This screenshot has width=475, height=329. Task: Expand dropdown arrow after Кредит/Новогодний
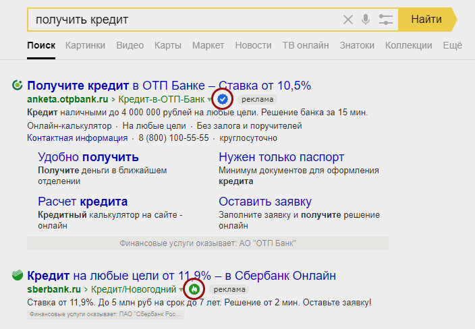point(181,290)
